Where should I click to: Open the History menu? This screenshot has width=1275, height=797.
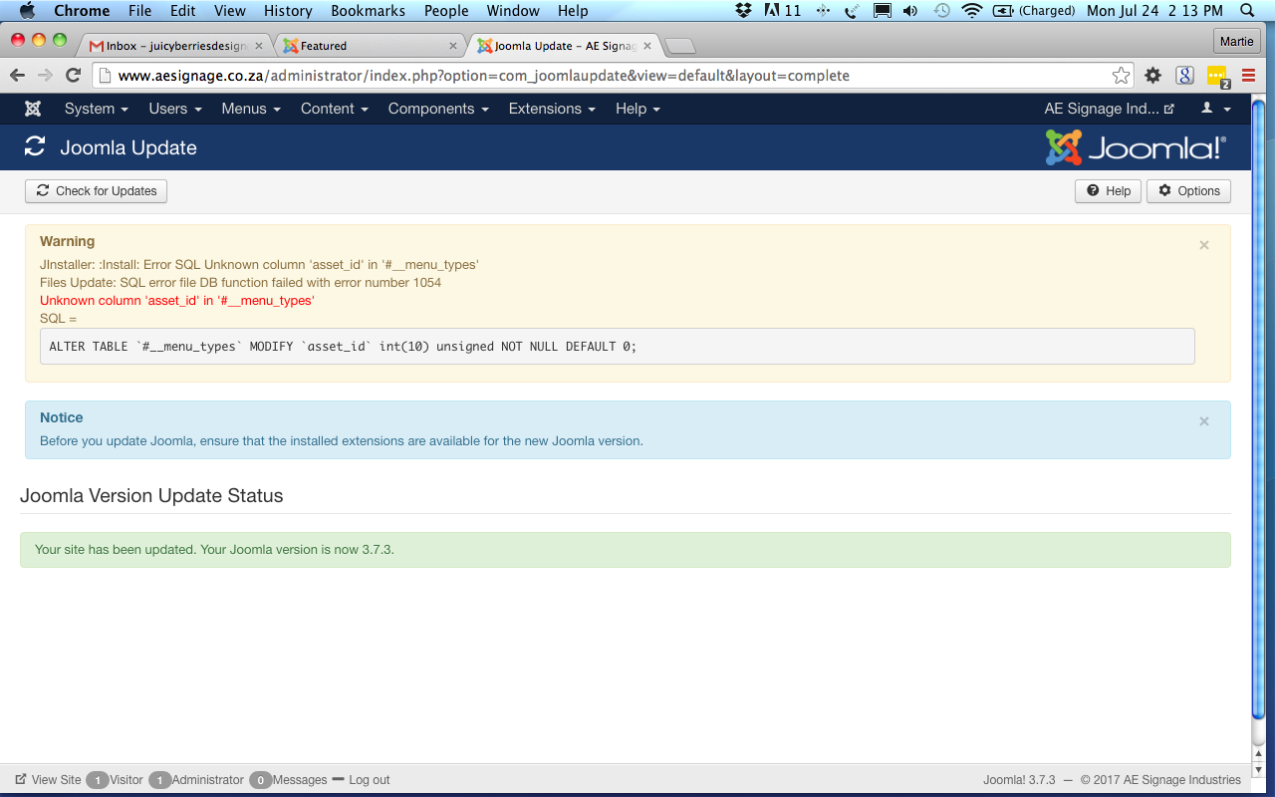(x=288, y=11)
